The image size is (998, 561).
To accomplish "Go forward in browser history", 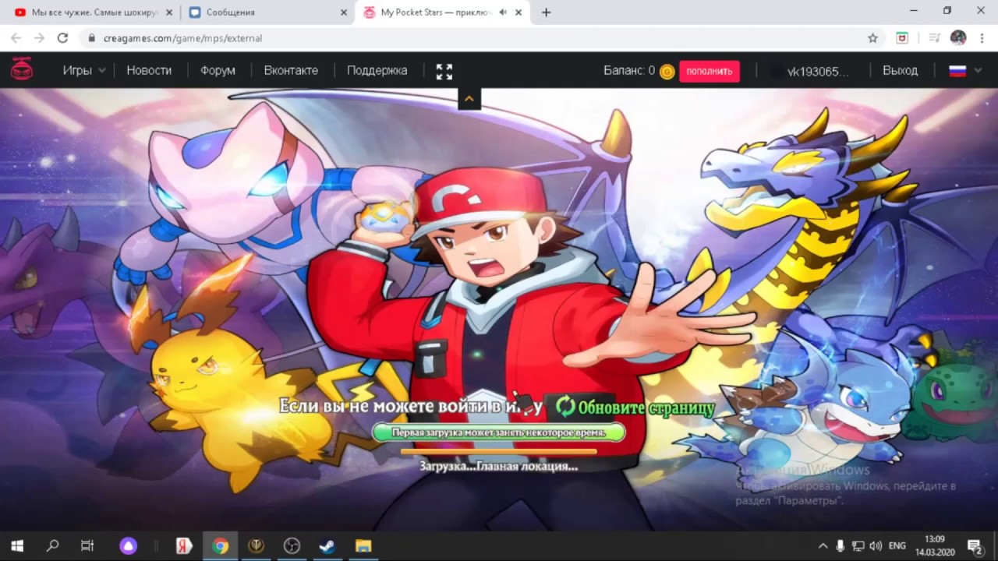I will pyautogui.click(x=39, y=37).
